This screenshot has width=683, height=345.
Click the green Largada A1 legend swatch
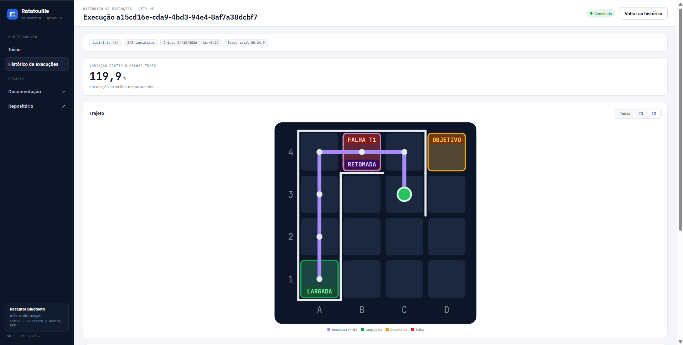(362, 330)
